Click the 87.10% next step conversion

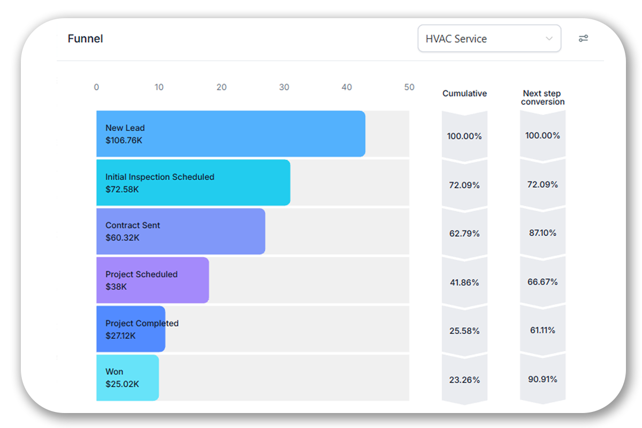(542, 233)
